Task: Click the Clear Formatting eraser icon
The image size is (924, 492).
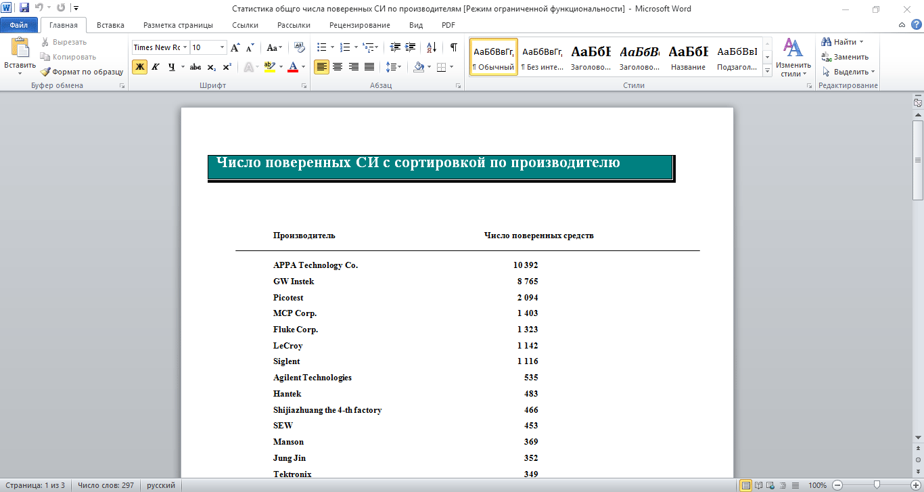Action: pyautogui.click(x=301, y=47)
